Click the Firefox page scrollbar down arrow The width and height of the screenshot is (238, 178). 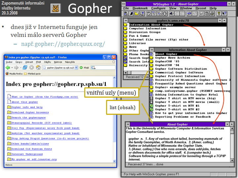(x=114, y=161)
